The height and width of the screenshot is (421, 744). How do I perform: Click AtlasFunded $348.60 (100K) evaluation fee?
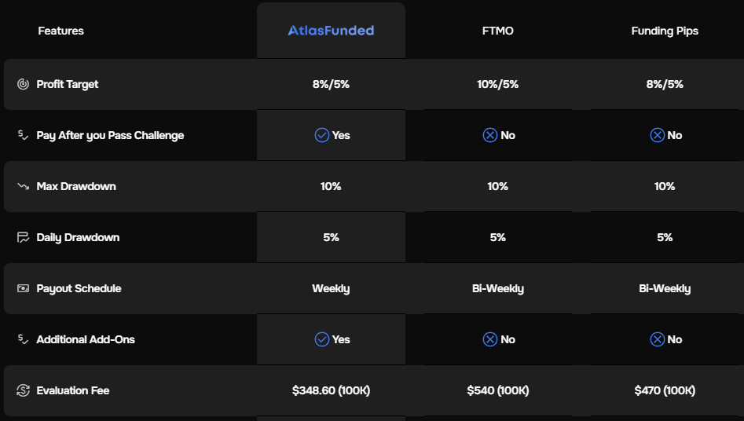[332, 390]
